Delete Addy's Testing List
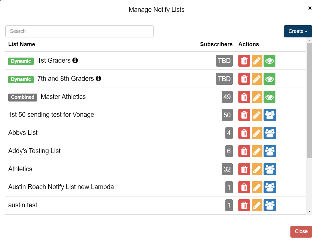Viewport: 317px width, 241px height. (244, 151)
